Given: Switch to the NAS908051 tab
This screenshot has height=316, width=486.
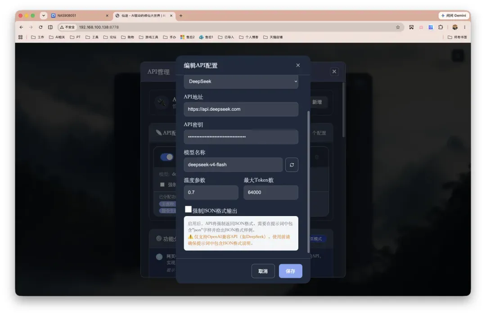Looking at the screenshot, I should coord(80,15).
